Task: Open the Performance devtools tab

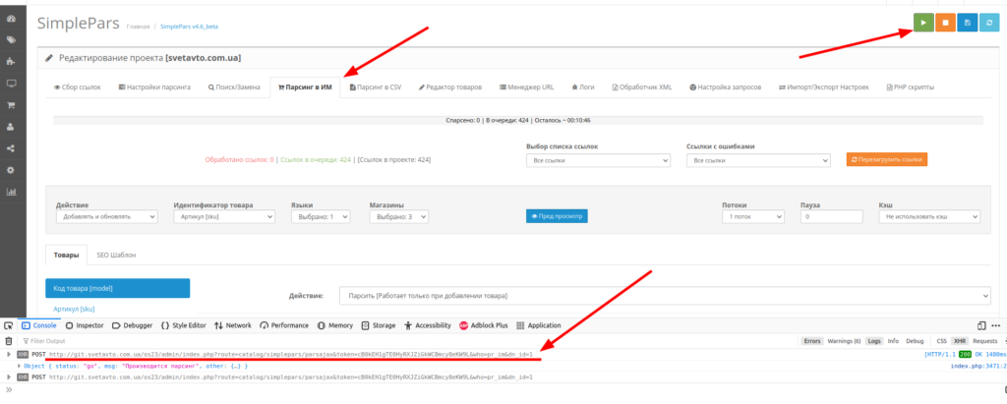Action: click(284, 325)
